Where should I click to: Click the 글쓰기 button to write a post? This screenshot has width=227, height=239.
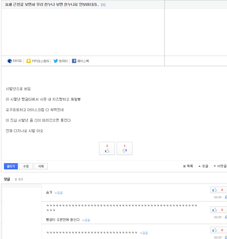pyautogui.click(x=11, y=166)
